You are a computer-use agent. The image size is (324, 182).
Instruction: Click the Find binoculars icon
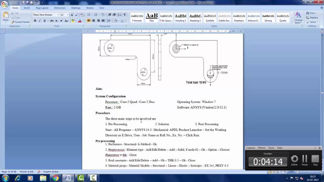click(x=307, y=13)
